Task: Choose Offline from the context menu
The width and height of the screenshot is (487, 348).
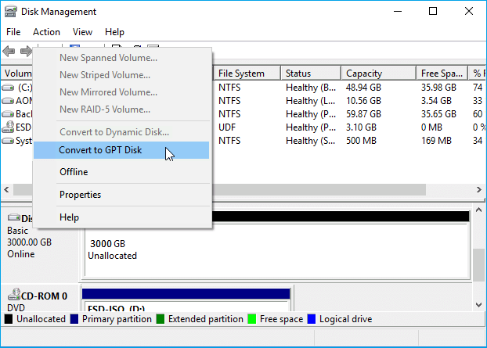Action: click(74, 172)
